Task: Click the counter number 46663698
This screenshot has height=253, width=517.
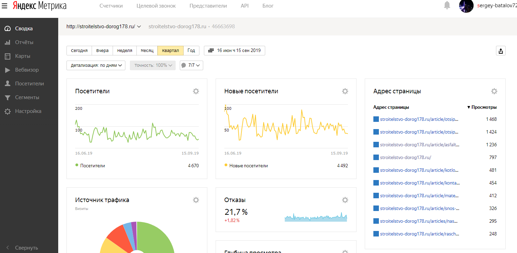Action: coord(223,27)
